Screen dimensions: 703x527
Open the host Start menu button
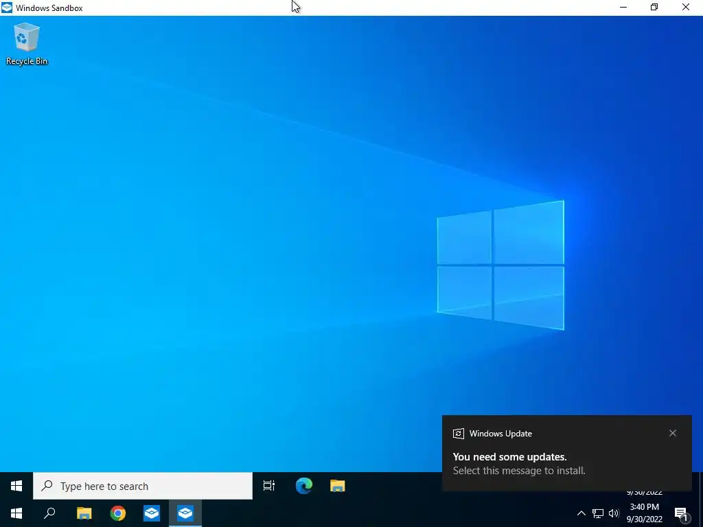tap(16, 513)
